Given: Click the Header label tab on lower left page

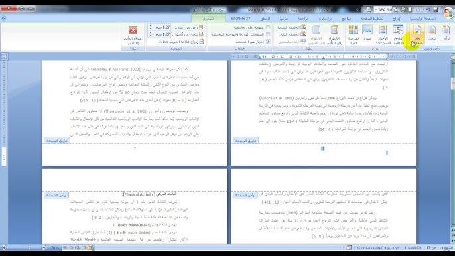Looking at the screenshot, I should (x=56, y=195).
